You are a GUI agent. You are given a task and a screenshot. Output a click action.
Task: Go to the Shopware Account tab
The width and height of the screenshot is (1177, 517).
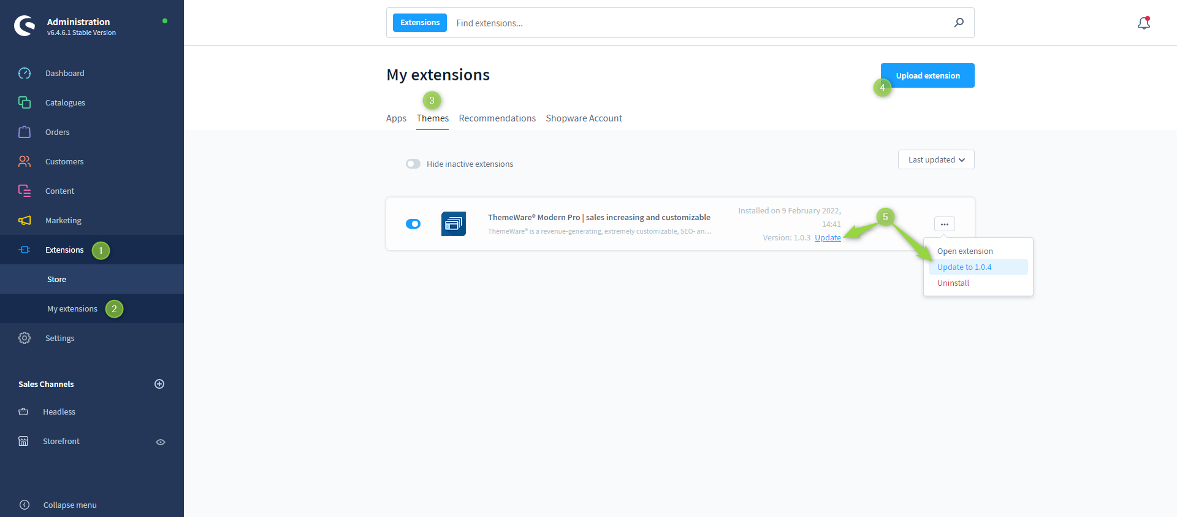click(584, 118)
